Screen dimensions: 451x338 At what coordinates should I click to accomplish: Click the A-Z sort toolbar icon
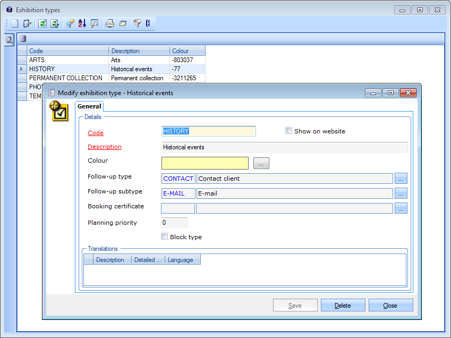click(82, 23)
